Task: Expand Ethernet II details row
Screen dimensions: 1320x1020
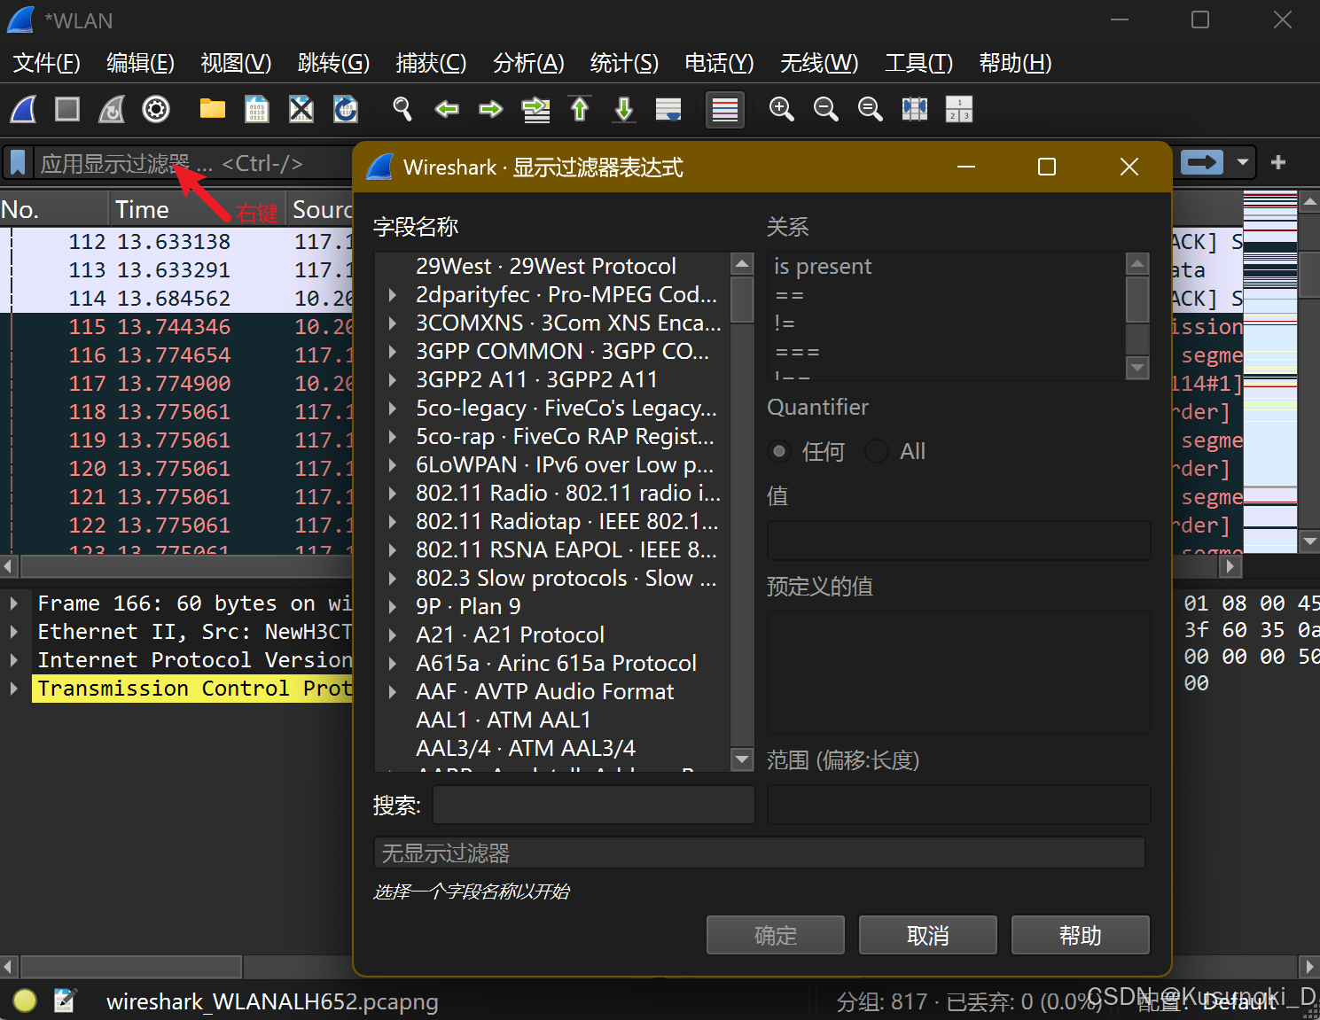Action: click(x=14, y=632)
